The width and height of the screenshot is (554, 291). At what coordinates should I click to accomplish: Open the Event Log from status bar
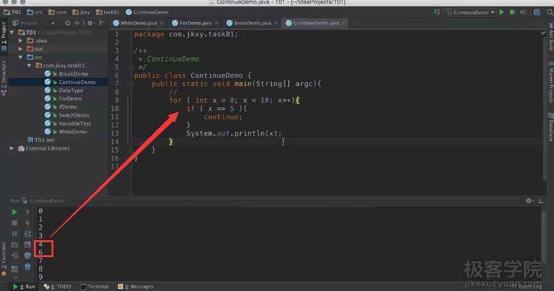click(526, 287)
